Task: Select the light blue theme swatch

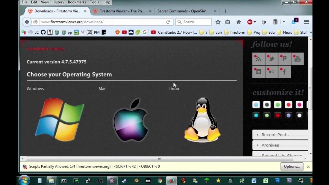Action: point(256,105)
